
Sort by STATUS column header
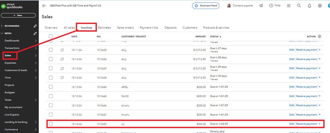(x=216, y=37)
